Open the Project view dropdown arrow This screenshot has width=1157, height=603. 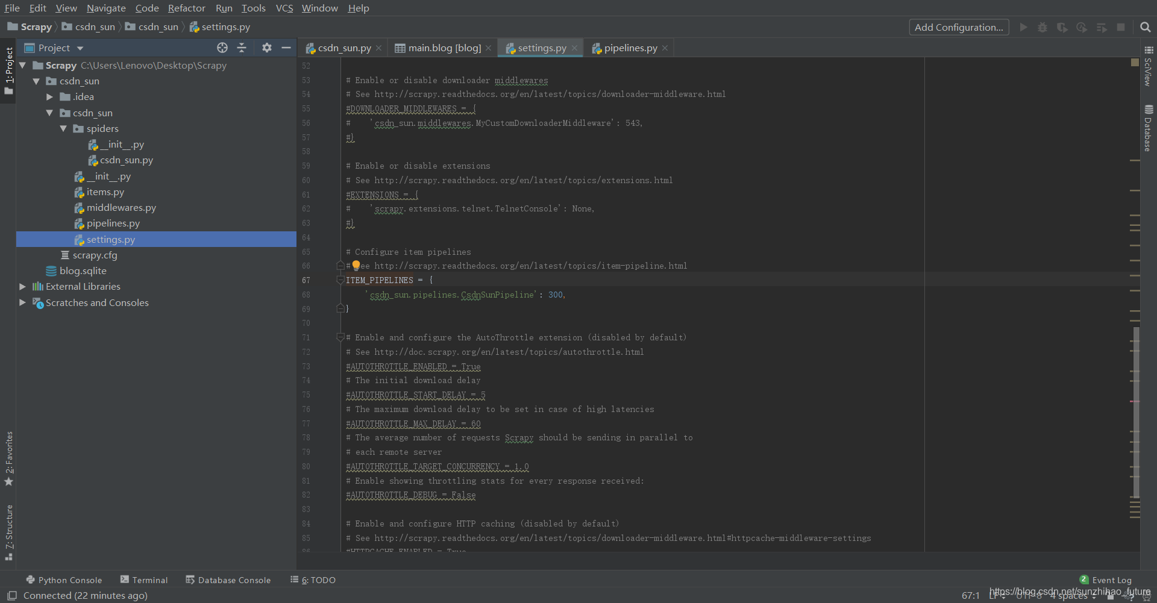click(x=80, y=48)
